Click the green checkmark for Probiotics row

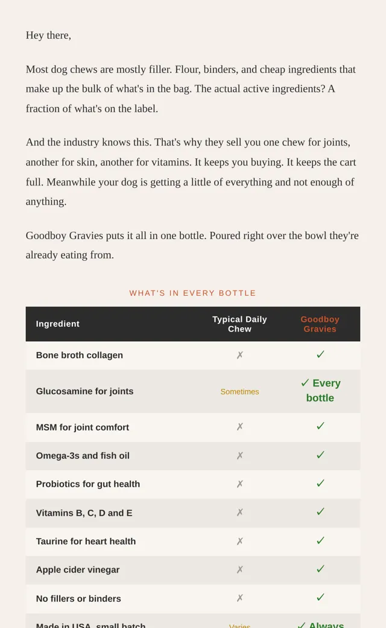pos(320,484)
